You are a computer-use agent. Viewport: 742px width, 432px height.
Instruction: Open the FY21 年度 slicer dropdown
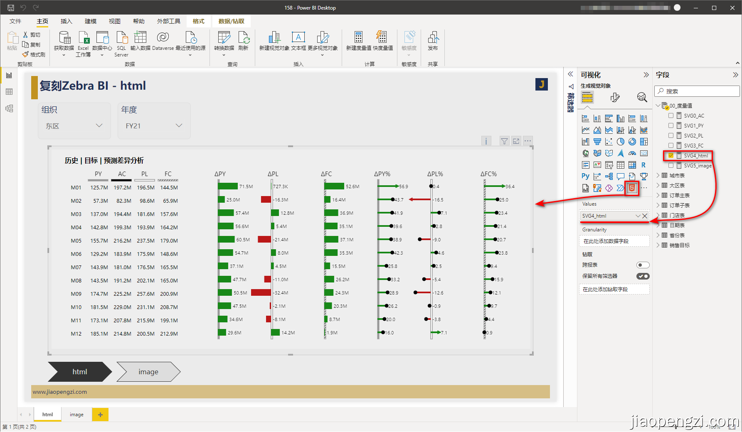tap(179, 125)
